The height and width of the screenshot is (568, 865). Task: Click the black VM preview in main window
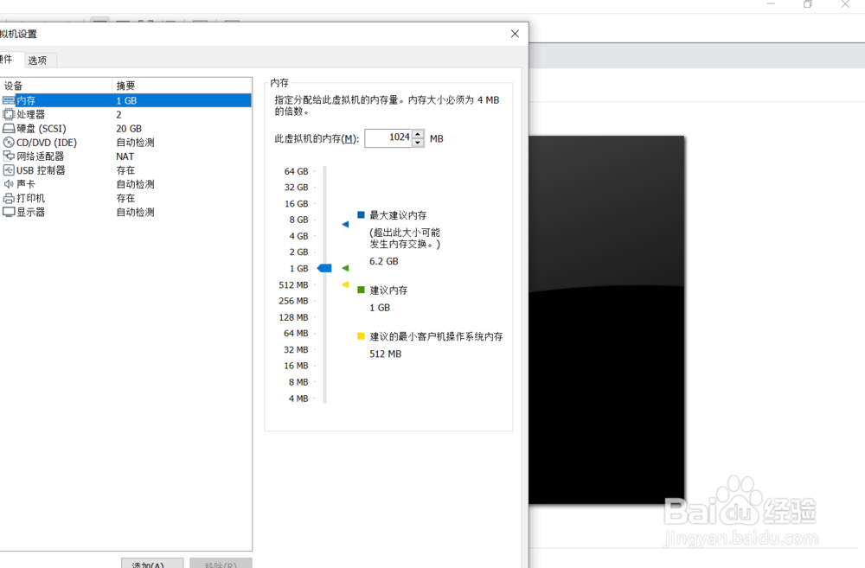point(606,320)
